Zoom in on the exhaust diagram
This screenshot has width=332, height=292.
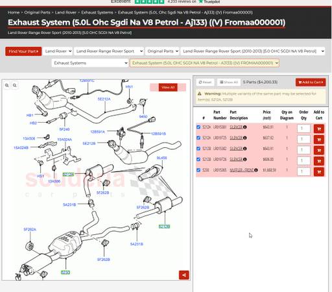[7, 86]
